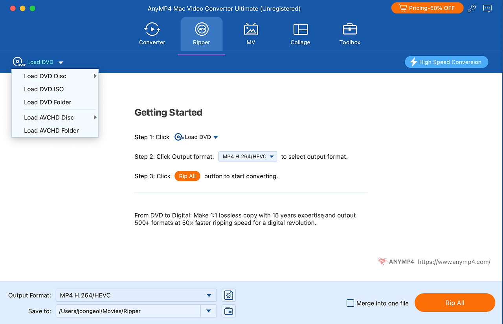Image resolution: width=503 pixels, height=324 pixels.
Task: Click the Collage layout icon
Action: point(301,29)
